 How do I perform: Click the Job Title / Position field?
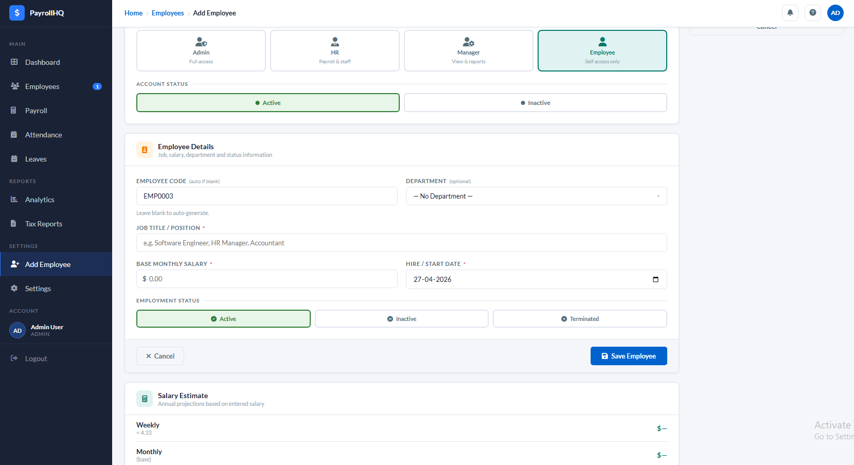click(401, 243)
